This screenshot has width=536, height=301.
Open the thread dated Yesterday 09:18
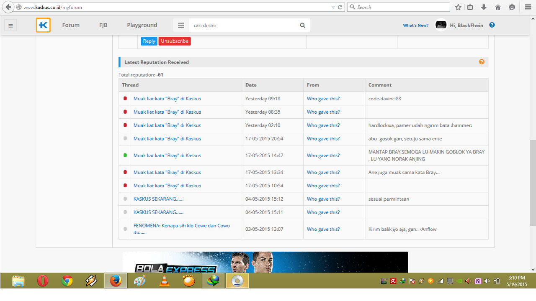167,99
